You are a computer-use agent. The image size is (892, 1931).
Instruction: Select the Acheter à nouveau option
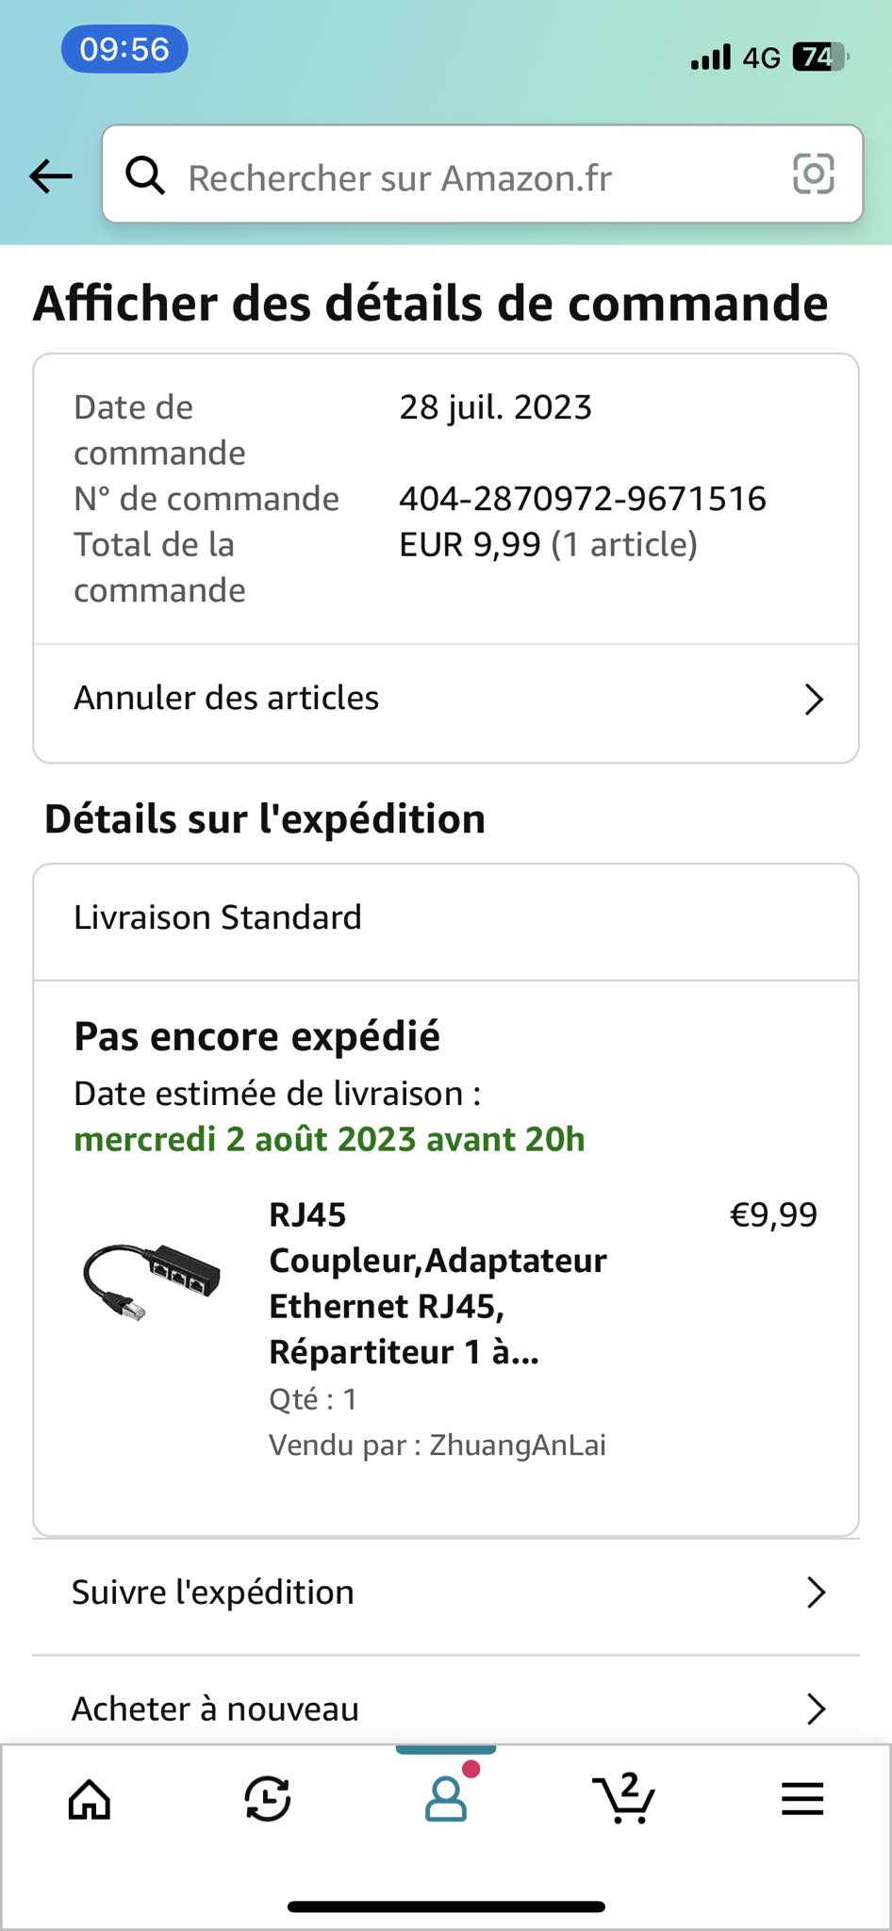click(216, 1708)
